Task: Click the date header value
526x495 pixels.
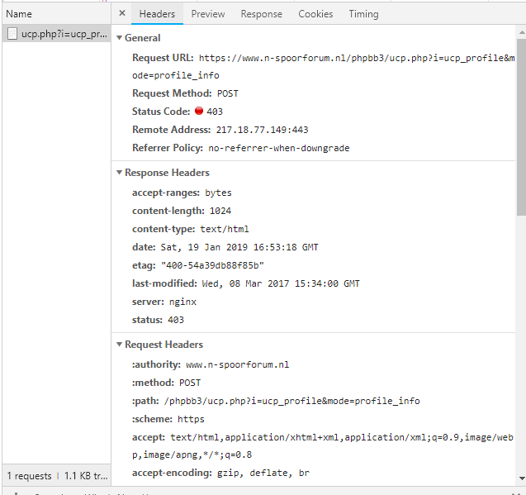Action: pyautogui.click(x=239, y=247)
